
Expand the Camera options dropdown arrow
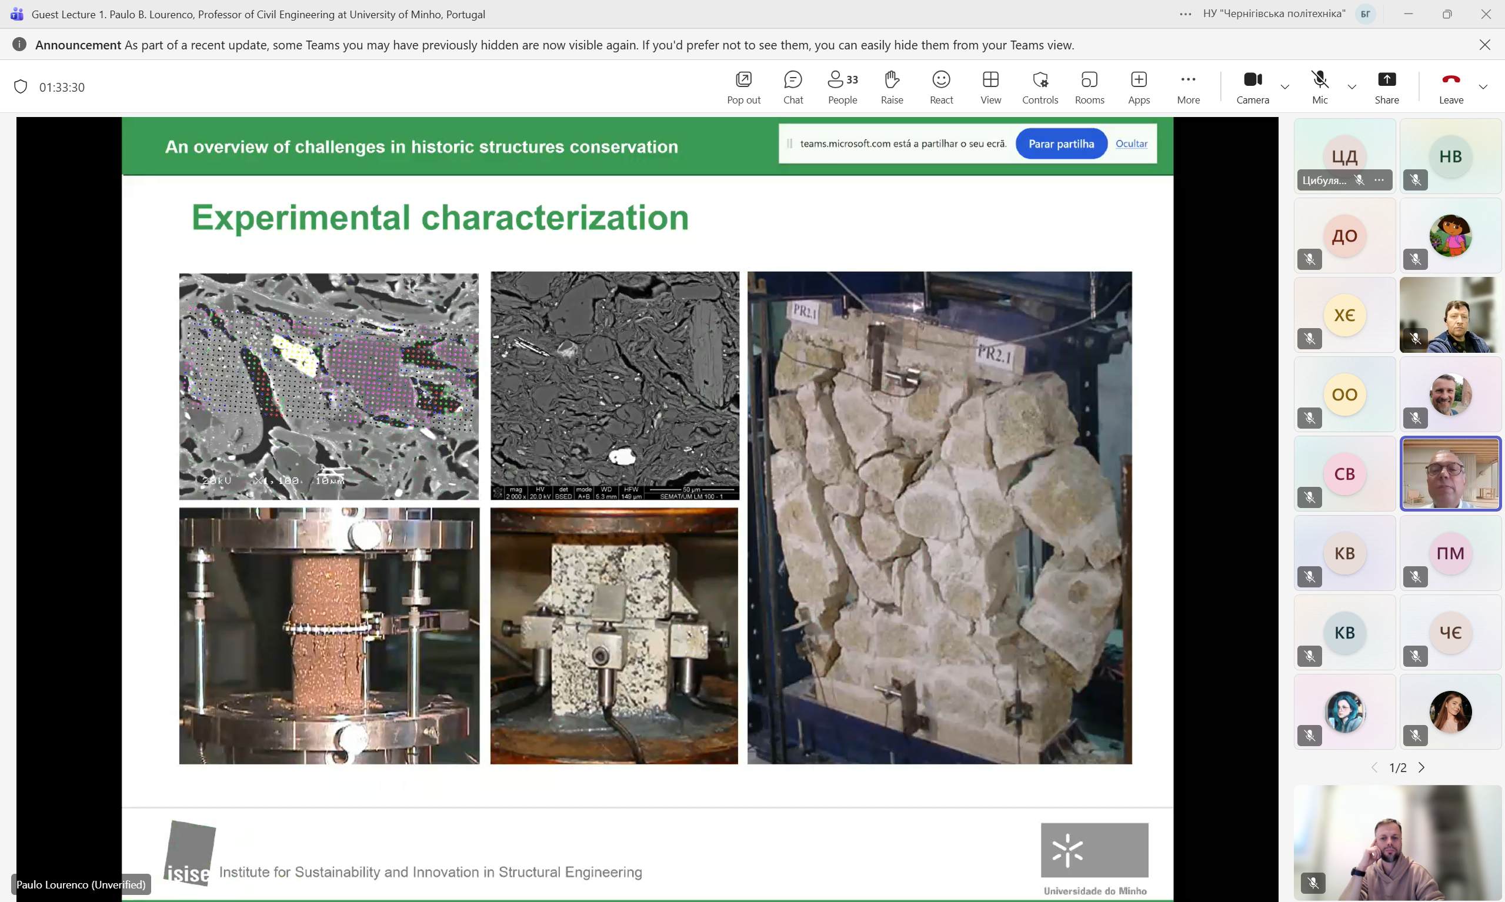pos(1285,87)
